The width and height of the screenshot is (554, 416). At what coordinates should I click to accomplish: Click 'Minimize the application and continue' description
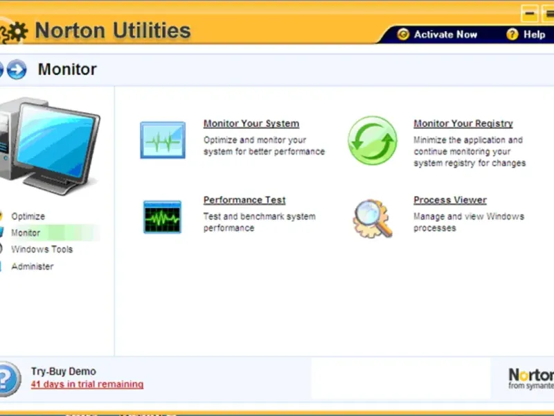coord(470,151)
